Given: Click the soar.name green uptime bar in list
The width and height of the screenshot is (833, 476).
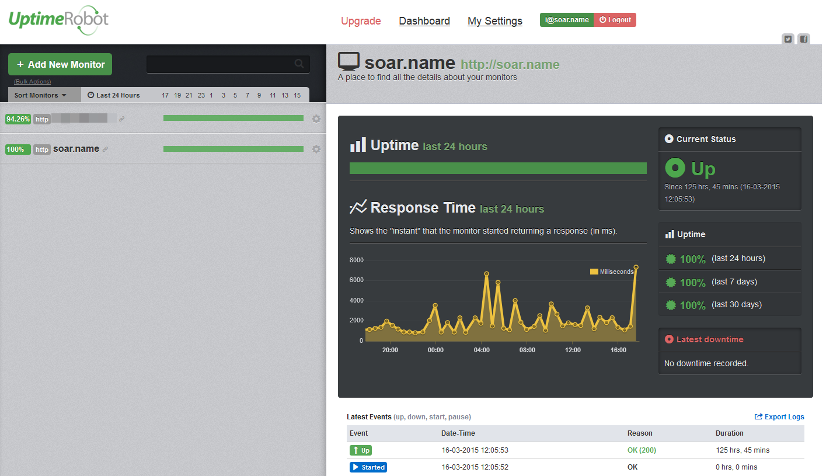Looking at the screenshot, I should coord(233,149).
